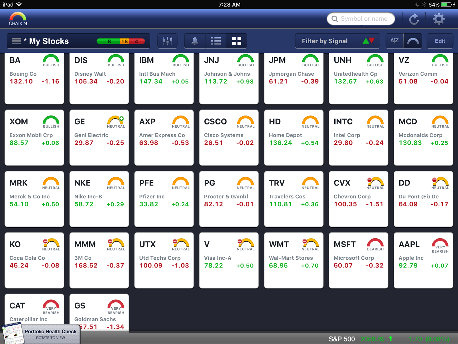
Task: Click the red bearish count segment 4
Action: tap(137, 41)
